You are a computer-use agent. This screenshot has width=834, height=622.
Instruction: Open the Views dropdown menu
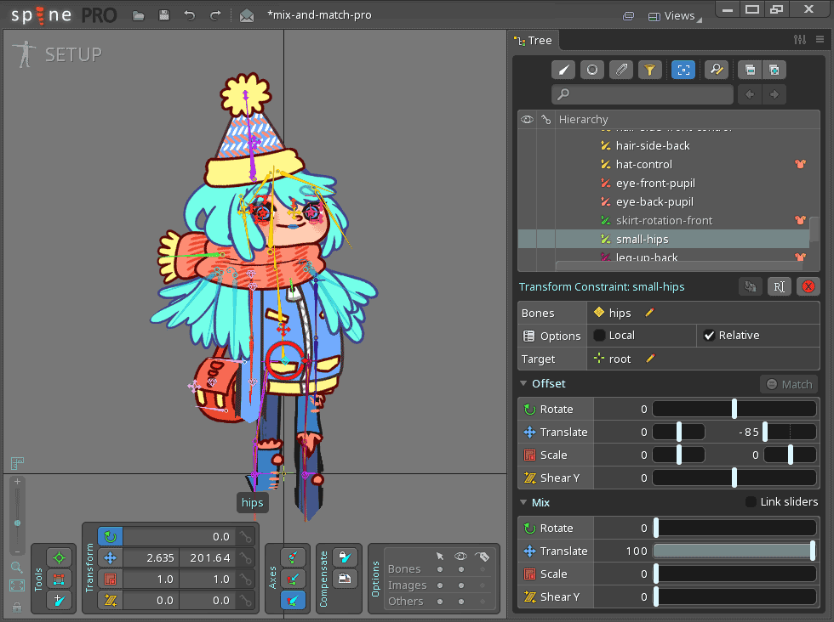[671, 16]
